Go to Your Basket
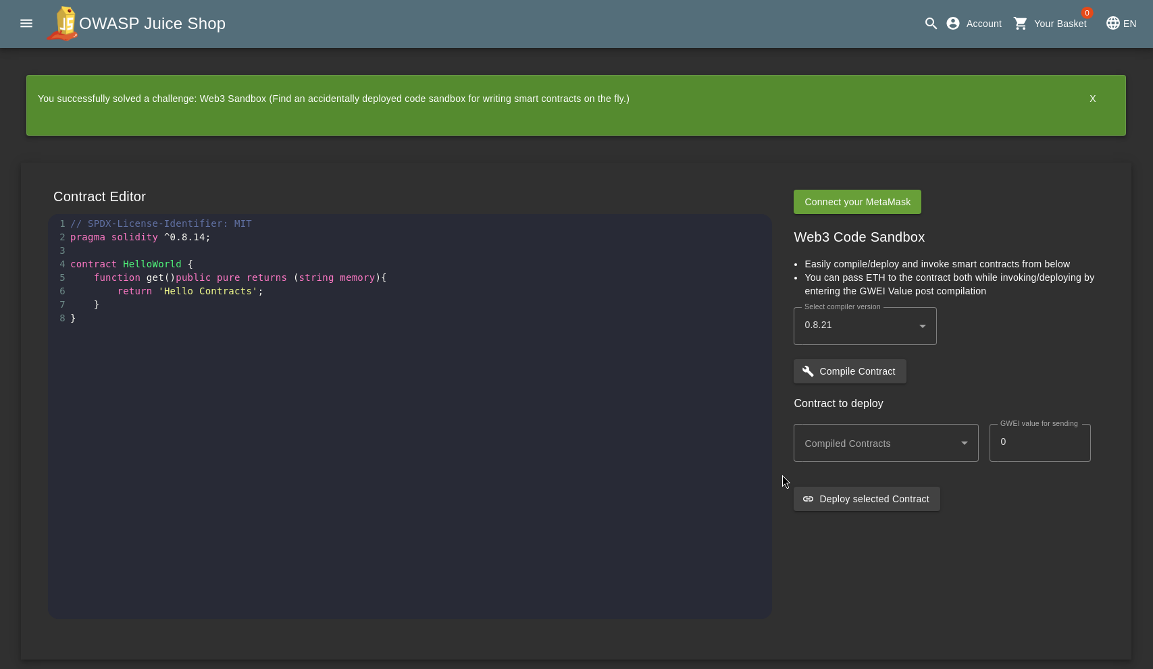The image size is (1153, 669). tap(1060, 24)
